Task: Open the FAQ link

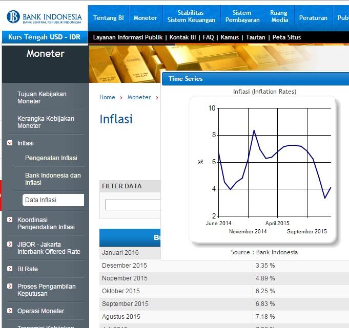Action: 209,37
